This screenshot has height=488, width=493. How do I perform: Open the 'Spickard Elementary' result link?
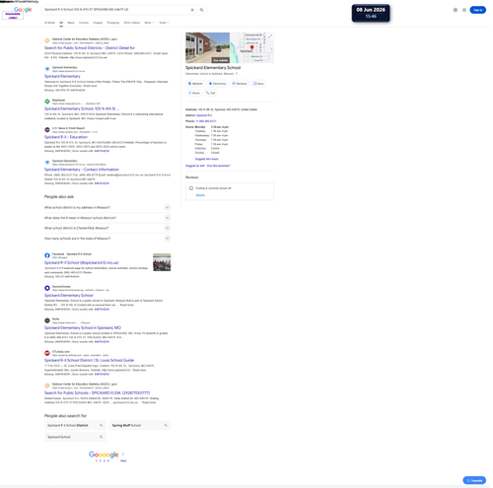pyautogui.click(x=62, y=76)
